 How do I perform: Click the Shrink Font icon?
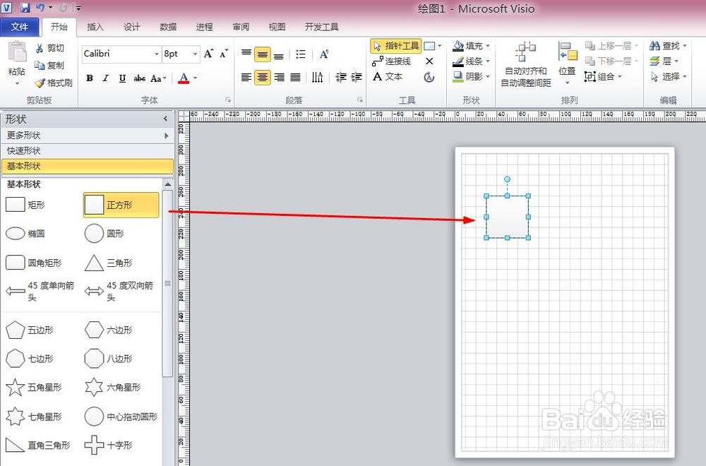224,54
